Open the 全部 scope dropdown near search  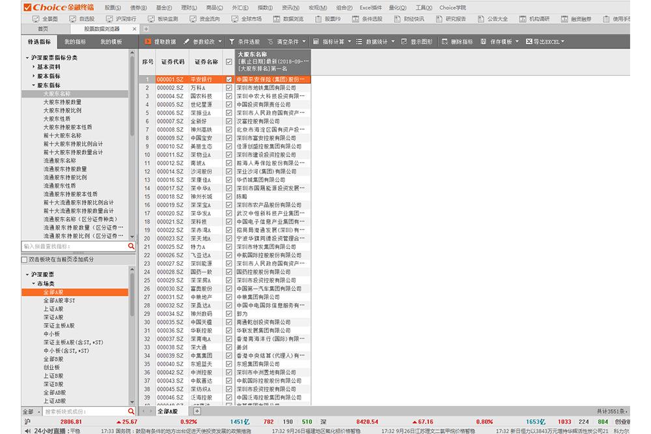pyautogui.click(x=31, y=412)
